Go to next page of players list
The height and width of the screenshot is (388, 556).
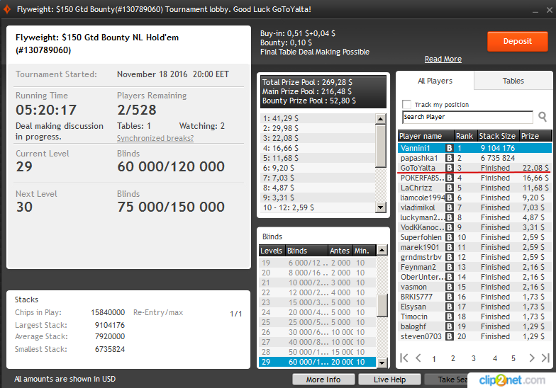[531, 358]
